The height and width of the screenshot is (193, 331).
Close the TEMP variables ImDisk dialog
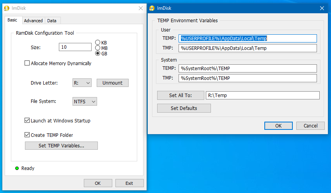click(x=322, y=8)
